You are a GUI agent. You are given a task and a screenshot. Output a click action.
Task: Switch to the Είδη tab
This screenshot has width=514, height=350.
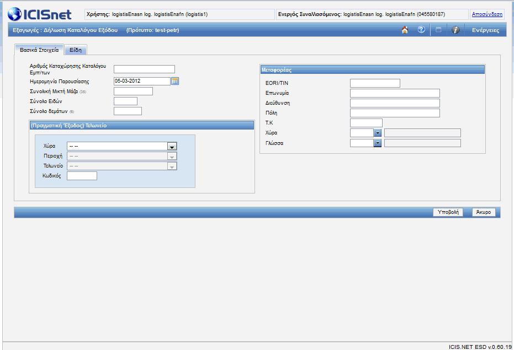[76, 50]
